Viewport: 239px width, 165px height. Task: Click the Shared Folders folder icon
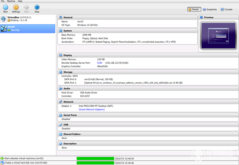pos(60,134)
